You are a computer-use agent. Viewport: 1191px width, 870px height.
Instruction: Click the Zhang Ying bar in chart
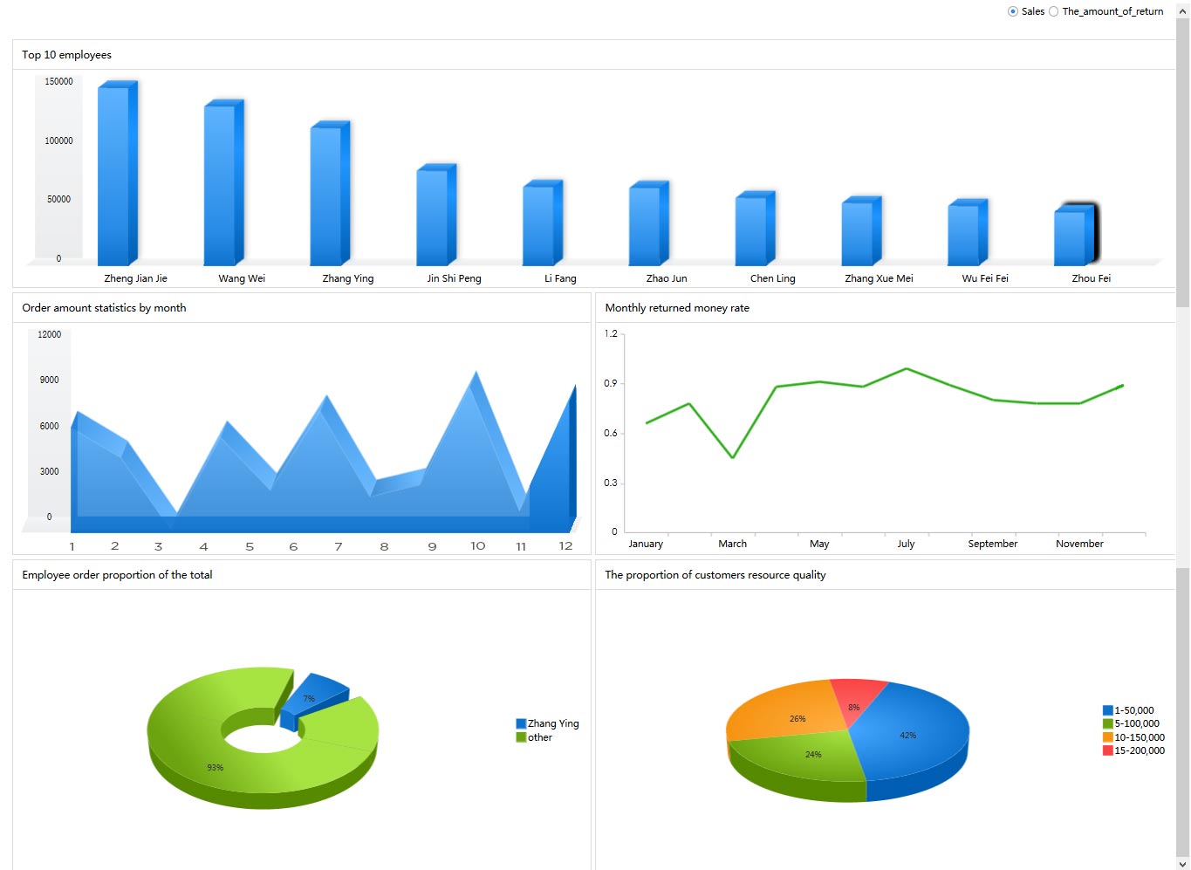(330, 193)
